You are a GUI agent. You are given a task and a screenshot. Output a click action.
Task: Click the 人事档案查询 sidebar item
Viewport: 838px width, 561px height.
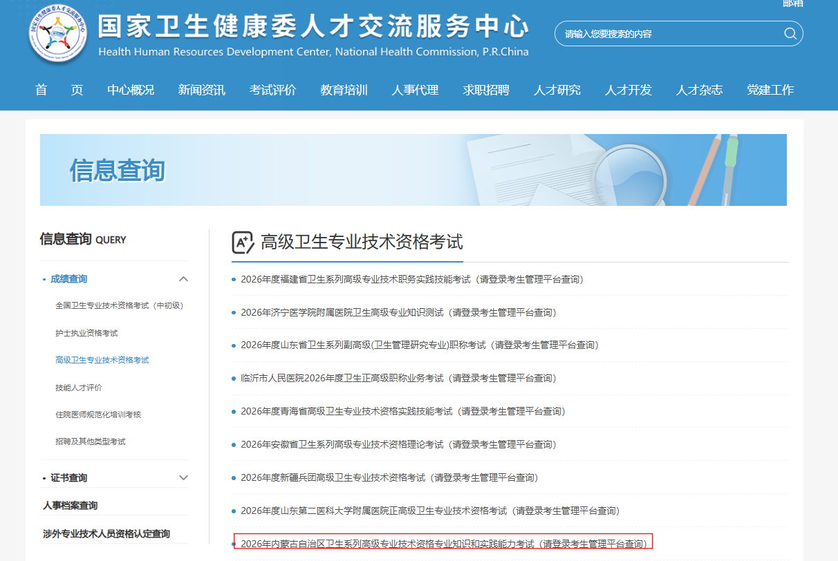click(71, 506)
